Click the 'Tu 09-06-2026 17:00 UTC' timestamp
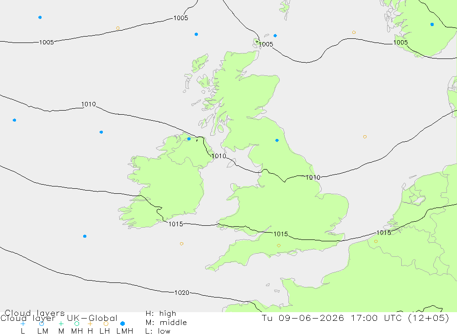 coord(333,318)
